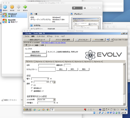Click the blue help question mark tray icon
The image size is (130, 118).
(x=100, y=110)
